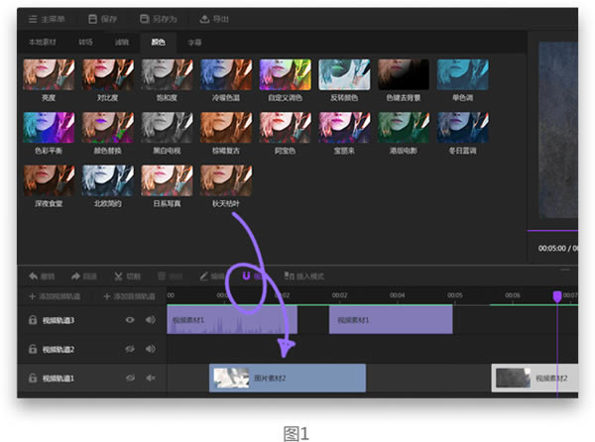Toggle the magnet snapping tool
The width and height of the screenshot is (595, 442).
[x=245, y=276]
